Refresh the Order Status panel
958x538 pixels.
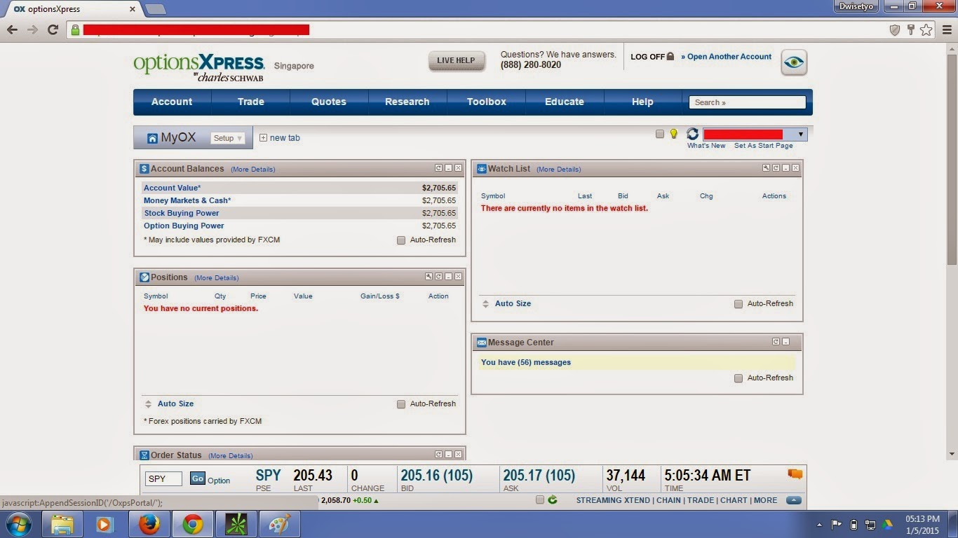click(438, 455)
